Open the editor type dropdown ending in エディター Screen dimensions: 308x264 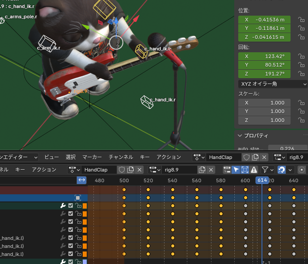click(19, 157)
